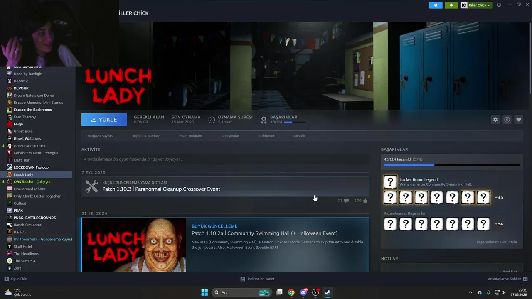The height and width of the screenshot is (299, 532).
Task: Click Oyun Ekle add game button
Action: point(15,279)
